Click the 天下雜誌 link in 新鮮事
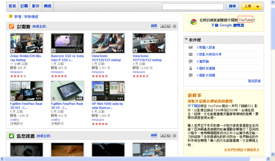This screenshot has height=161, width=275. coord(194,106)
